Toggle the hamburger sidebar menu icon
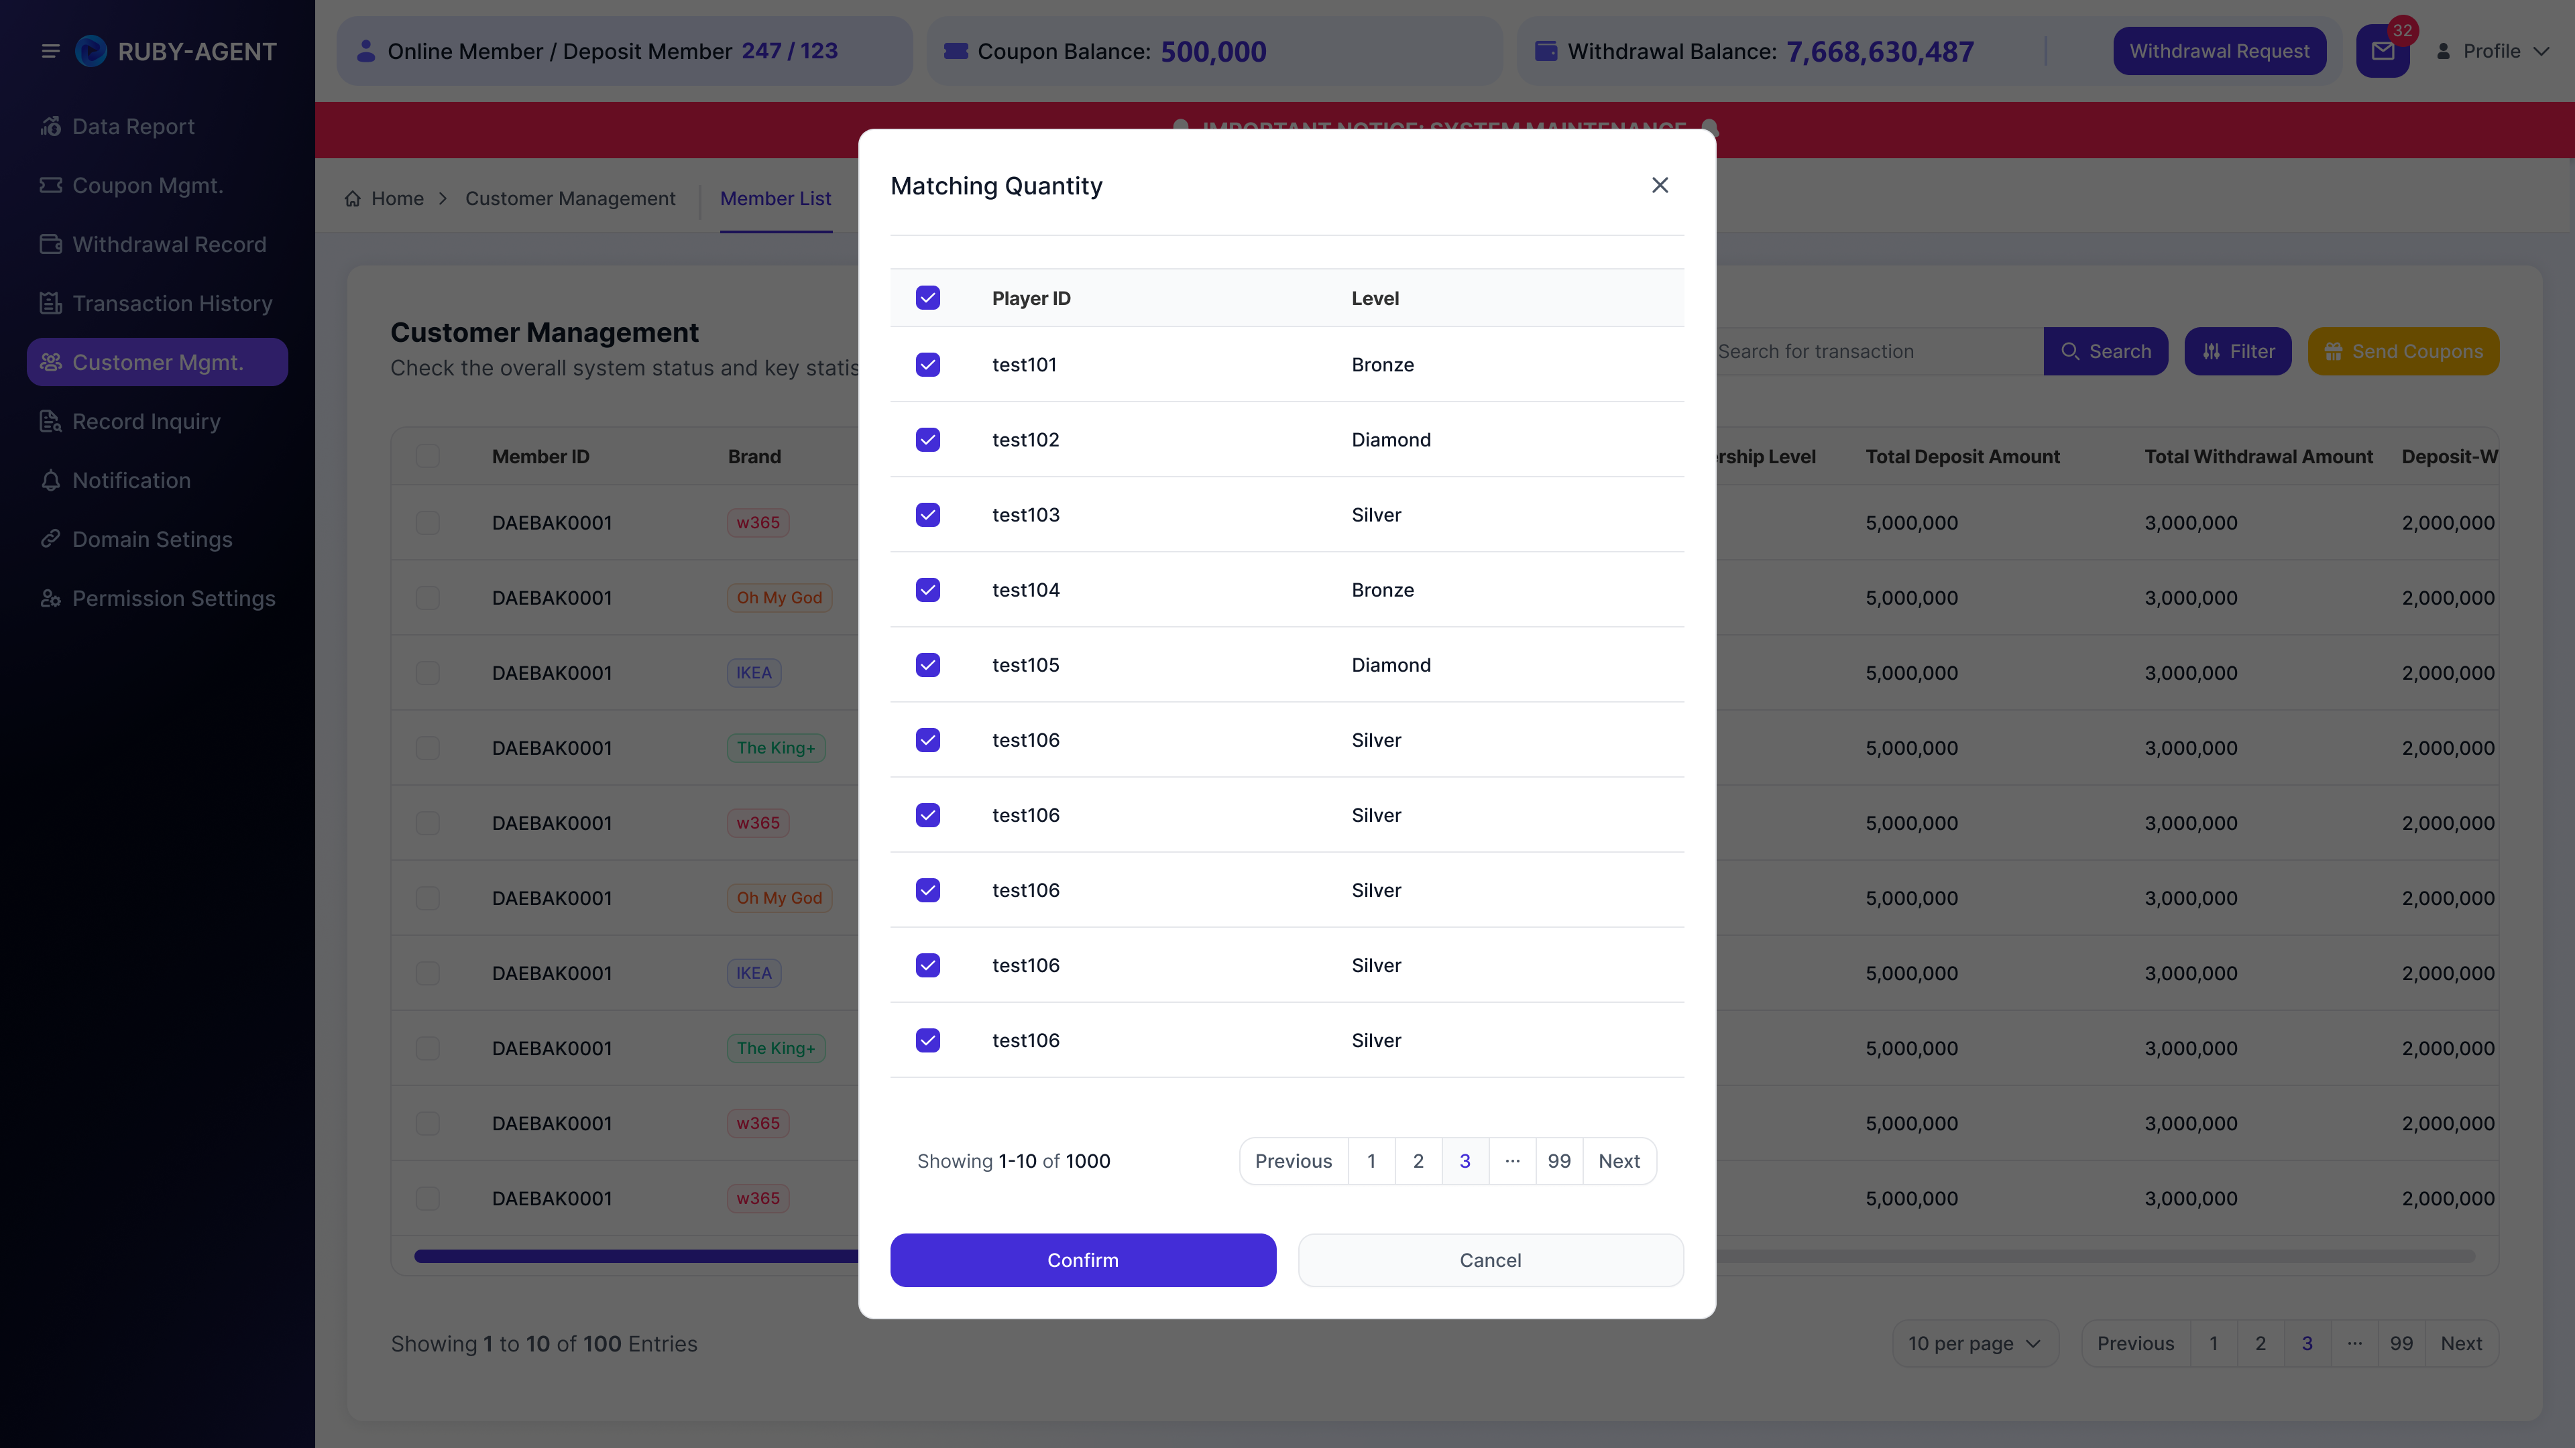Viewport: 2575px width, 1448px height. 50,51
